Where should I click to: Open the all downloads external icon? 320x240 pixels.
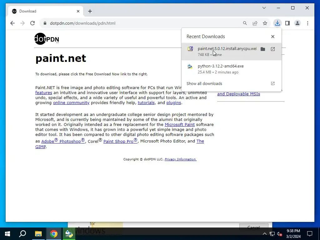[x=272, y=83]
